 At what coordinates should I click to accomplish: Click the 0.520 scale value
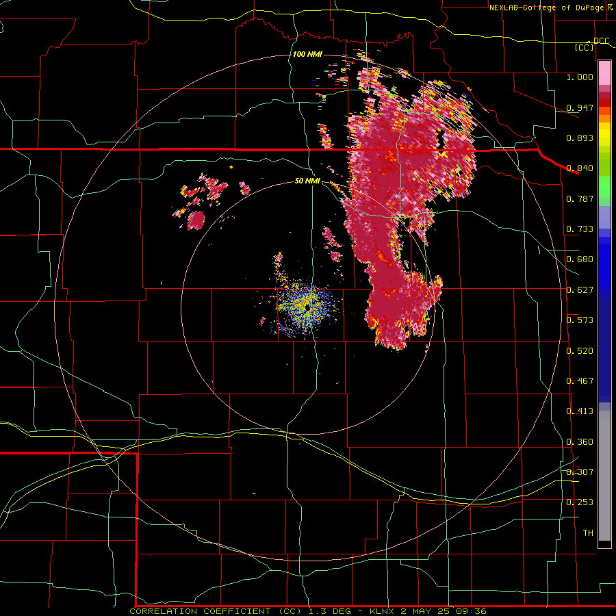[x=580, y=351]
